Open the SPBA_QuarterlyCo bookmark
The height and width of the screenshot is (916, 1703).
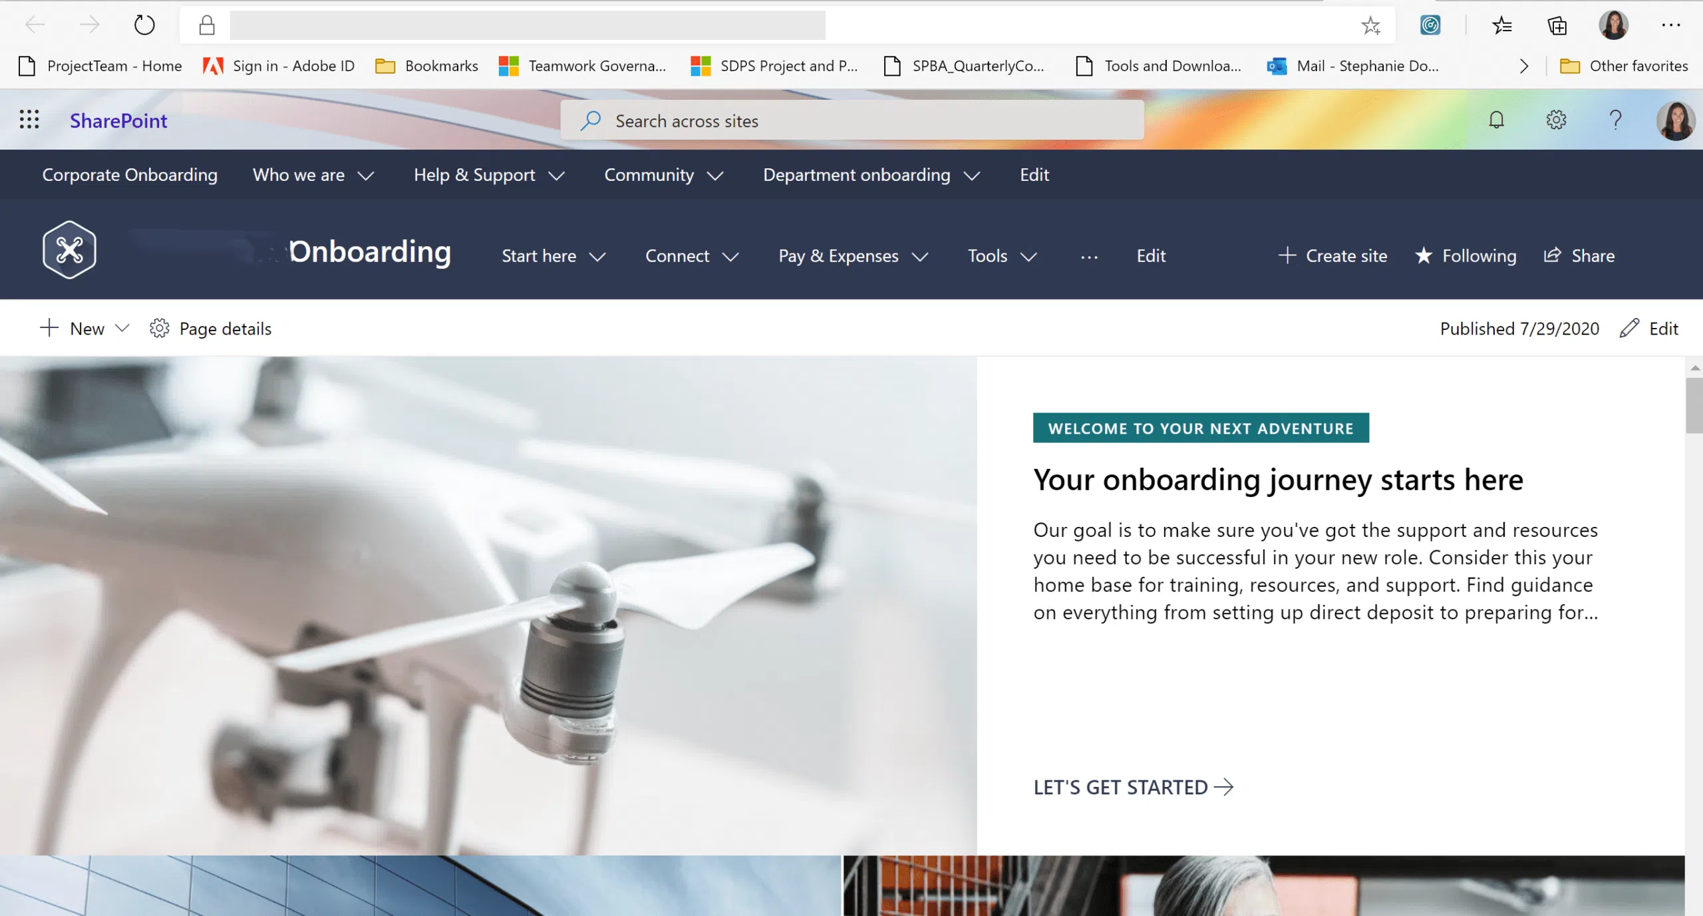pos(964,65)
